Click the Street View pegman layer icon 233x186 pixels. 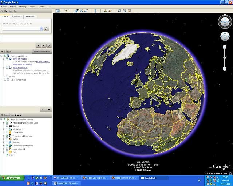coord(10,133)
